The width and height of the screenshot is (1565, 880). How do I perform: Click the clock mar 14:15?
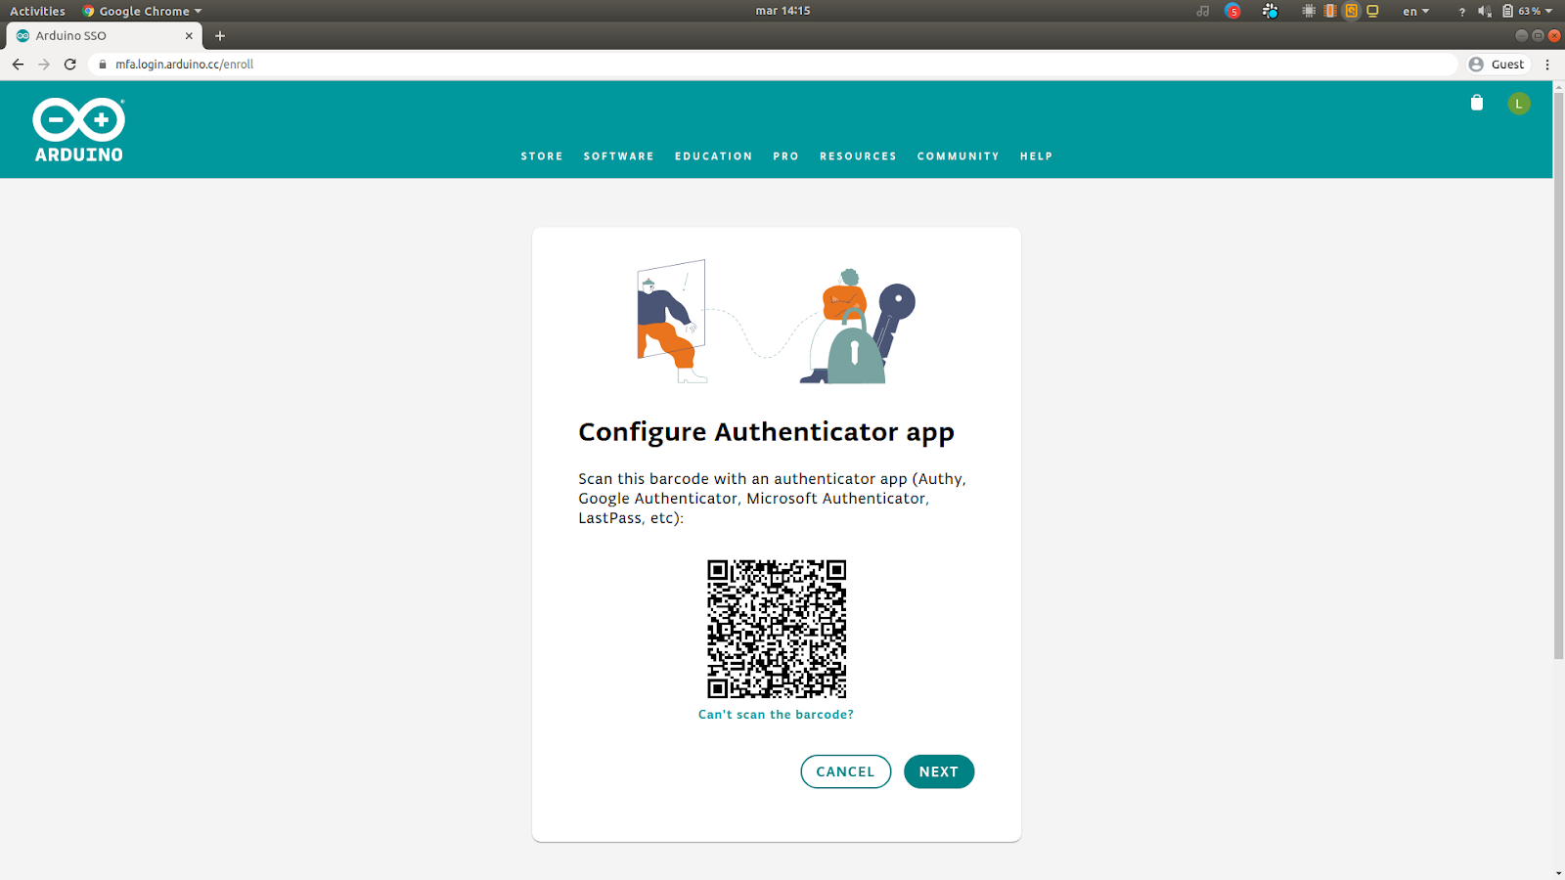tap(782, 11)
